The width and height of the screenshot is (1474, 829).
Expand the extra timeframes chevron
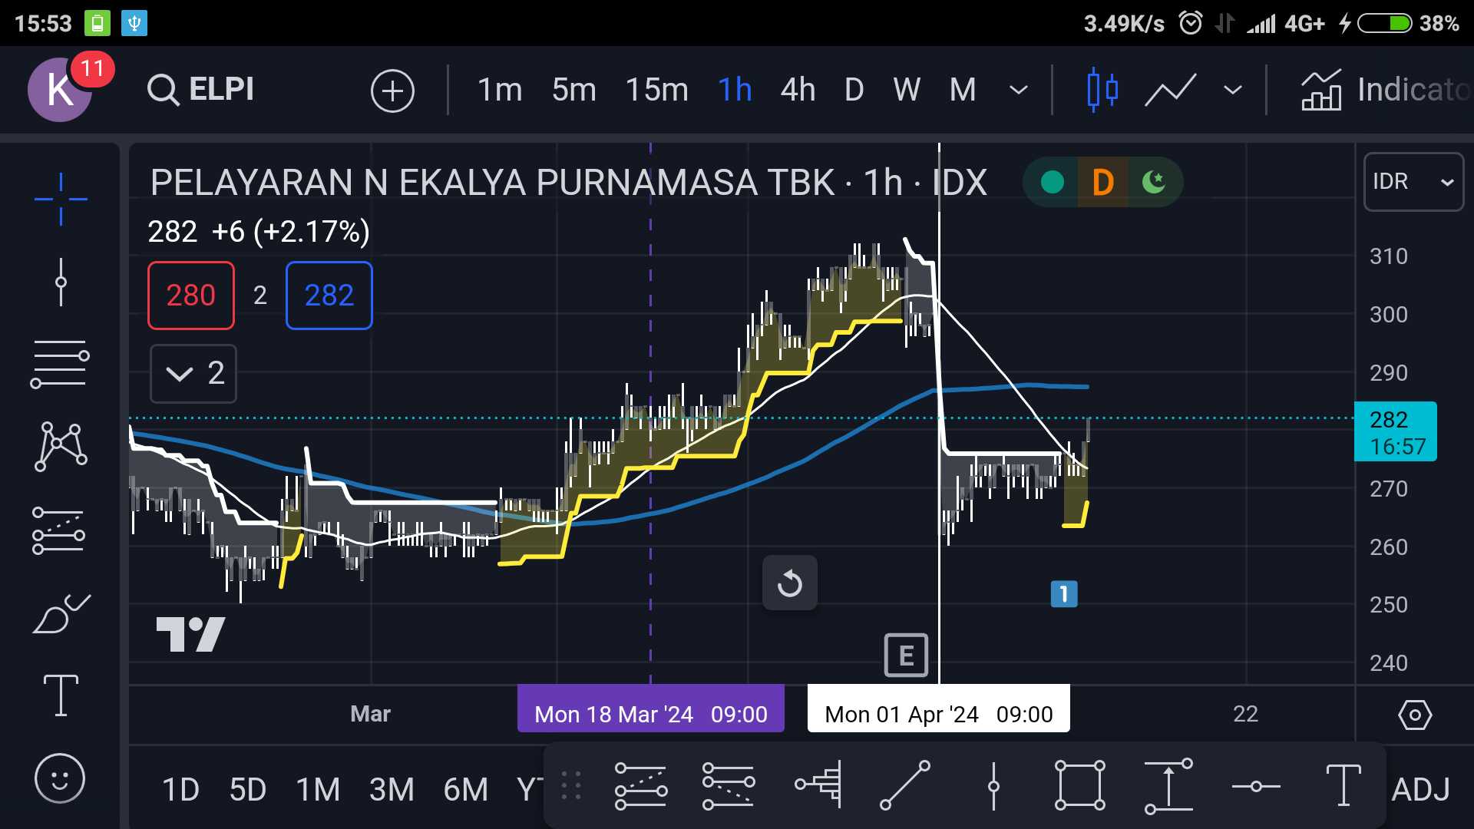coord(1019,90)
